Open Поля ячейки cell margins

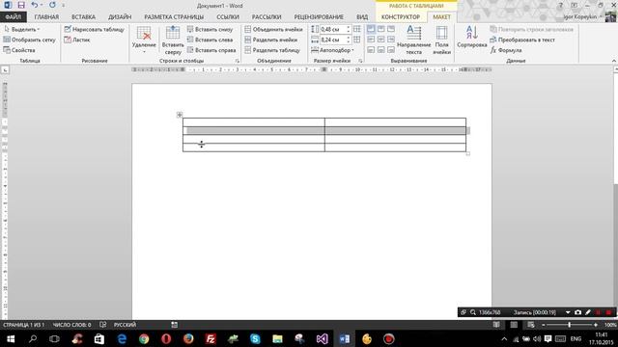(x=442, y=40)
